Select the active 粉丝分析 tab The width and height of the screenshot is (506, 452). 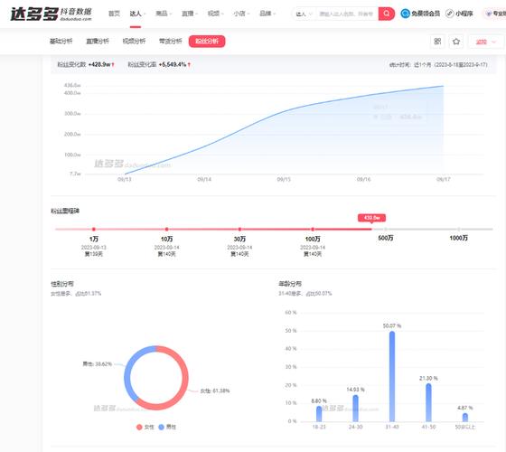tap(207, 41)
